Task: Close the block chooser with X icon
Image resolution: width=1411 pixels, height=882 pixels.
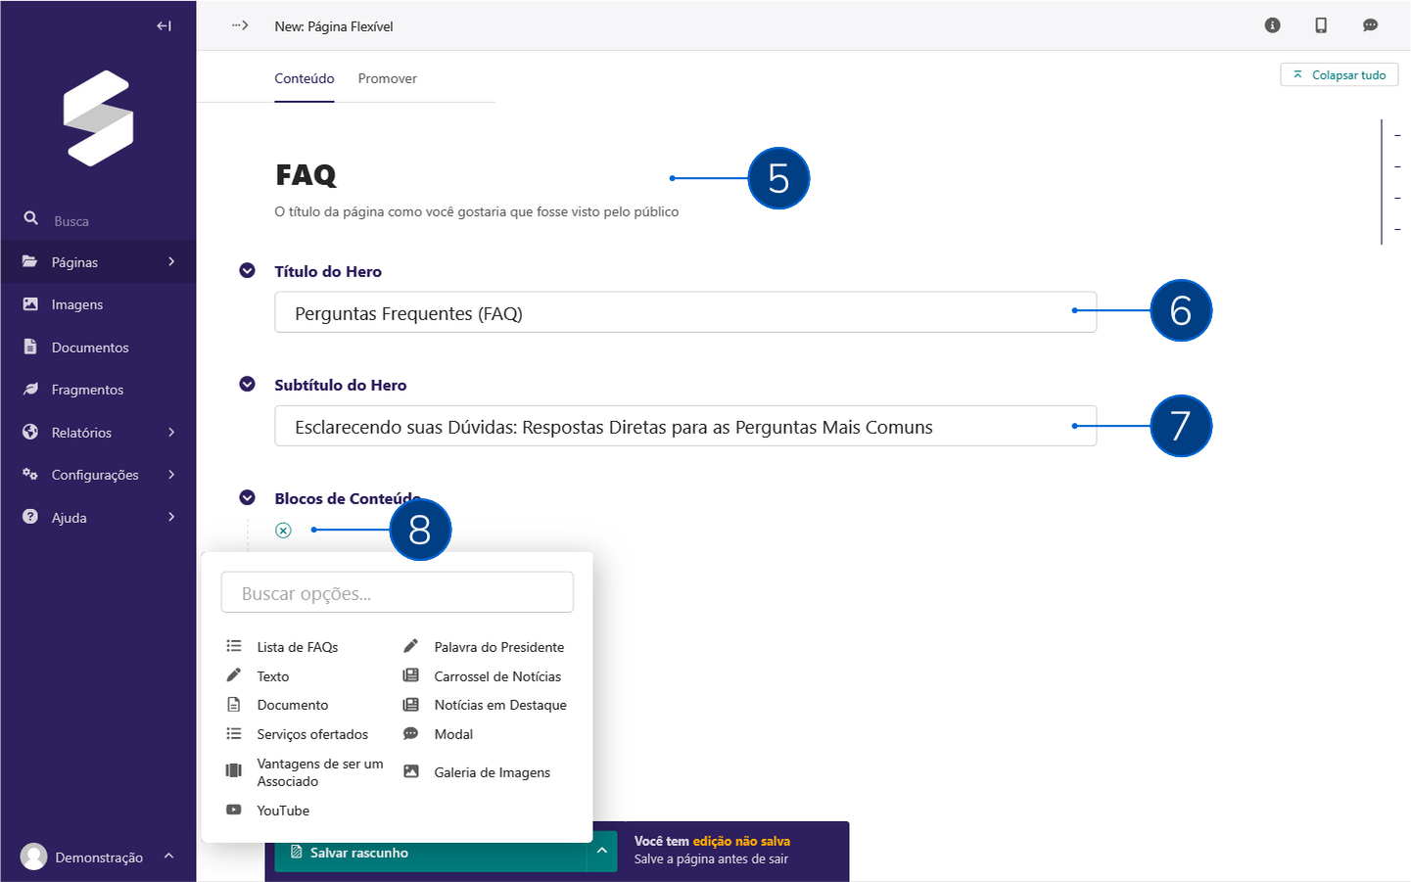Action: [x=283, y=531]
